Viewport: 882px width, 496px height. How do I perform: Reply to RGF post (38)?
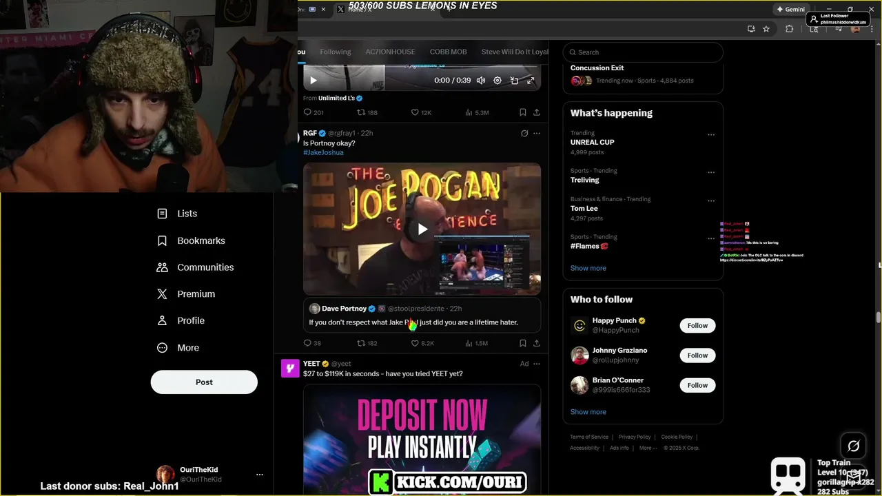pyautogui.click(x=312, y=343)
